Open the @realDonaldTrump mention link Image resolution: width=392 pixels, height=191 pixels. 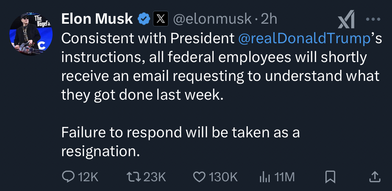coord(303,39)
